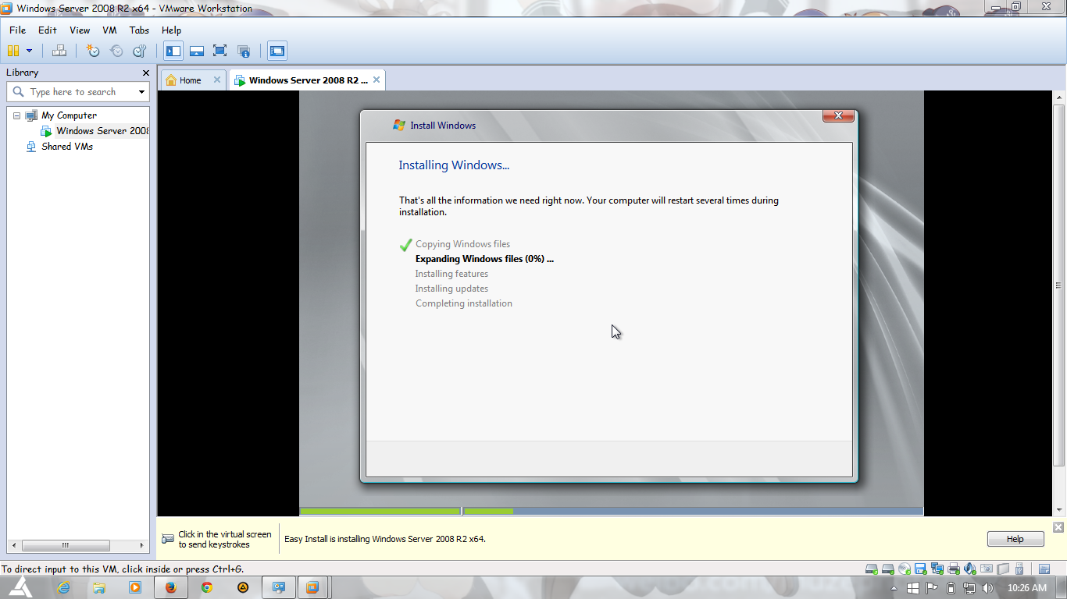This screenshot has height=599, width=1067.
Task: Click the first hard disk status icon
Action: click(872, 569)
